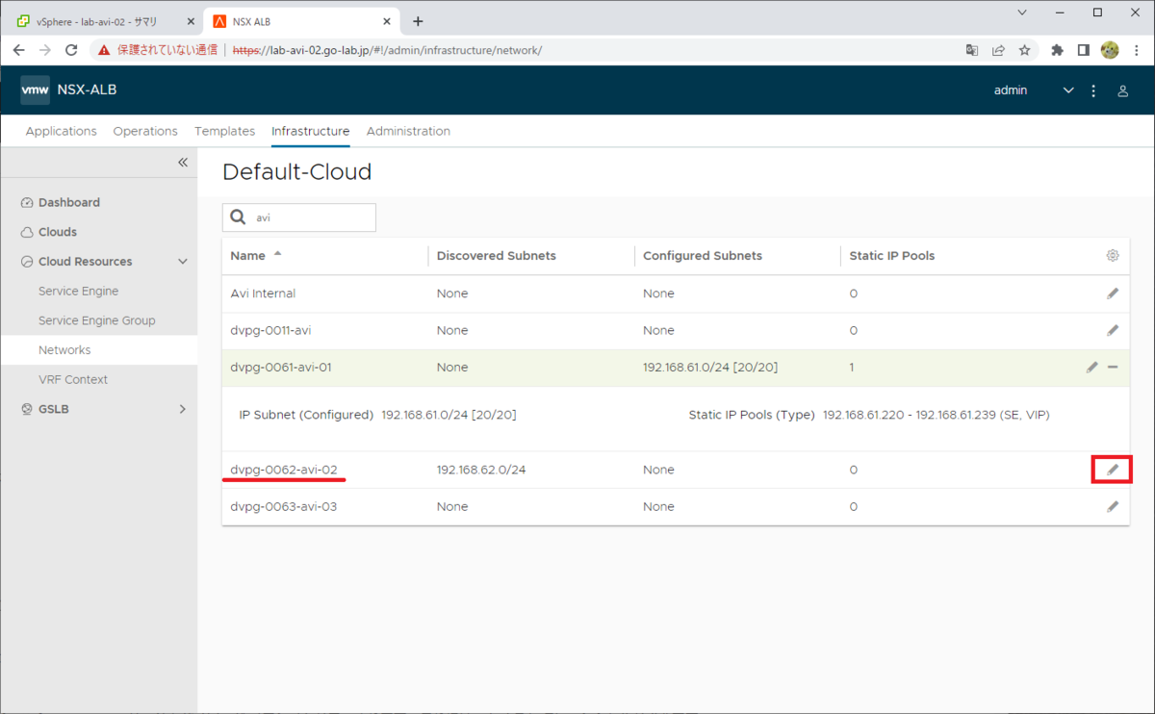Select the Infrastructure tab
The image size is (1155, 714).
point(310,131)
